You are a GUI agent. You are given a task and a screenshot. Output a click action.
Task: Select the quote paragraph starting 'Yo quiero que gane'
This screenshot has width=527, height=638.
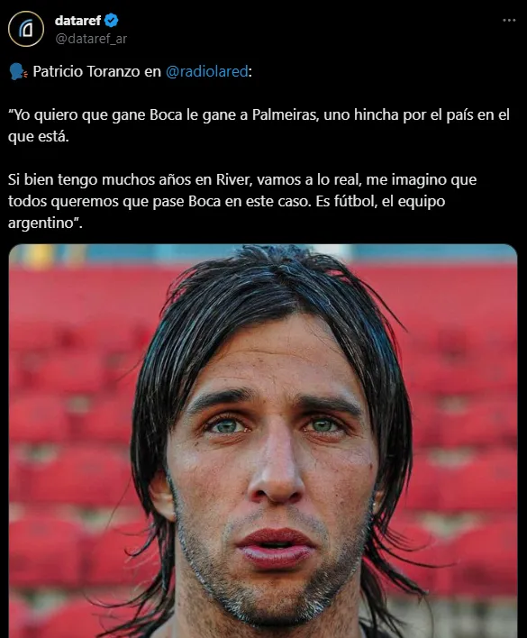click(x=259, y=125)
